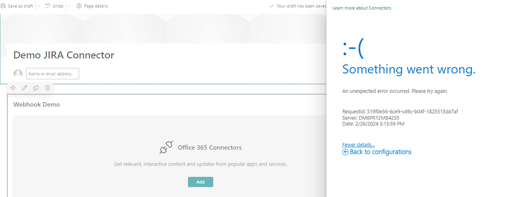Click the Server DM6PR12MB4235 text

[x=370, y=118]
